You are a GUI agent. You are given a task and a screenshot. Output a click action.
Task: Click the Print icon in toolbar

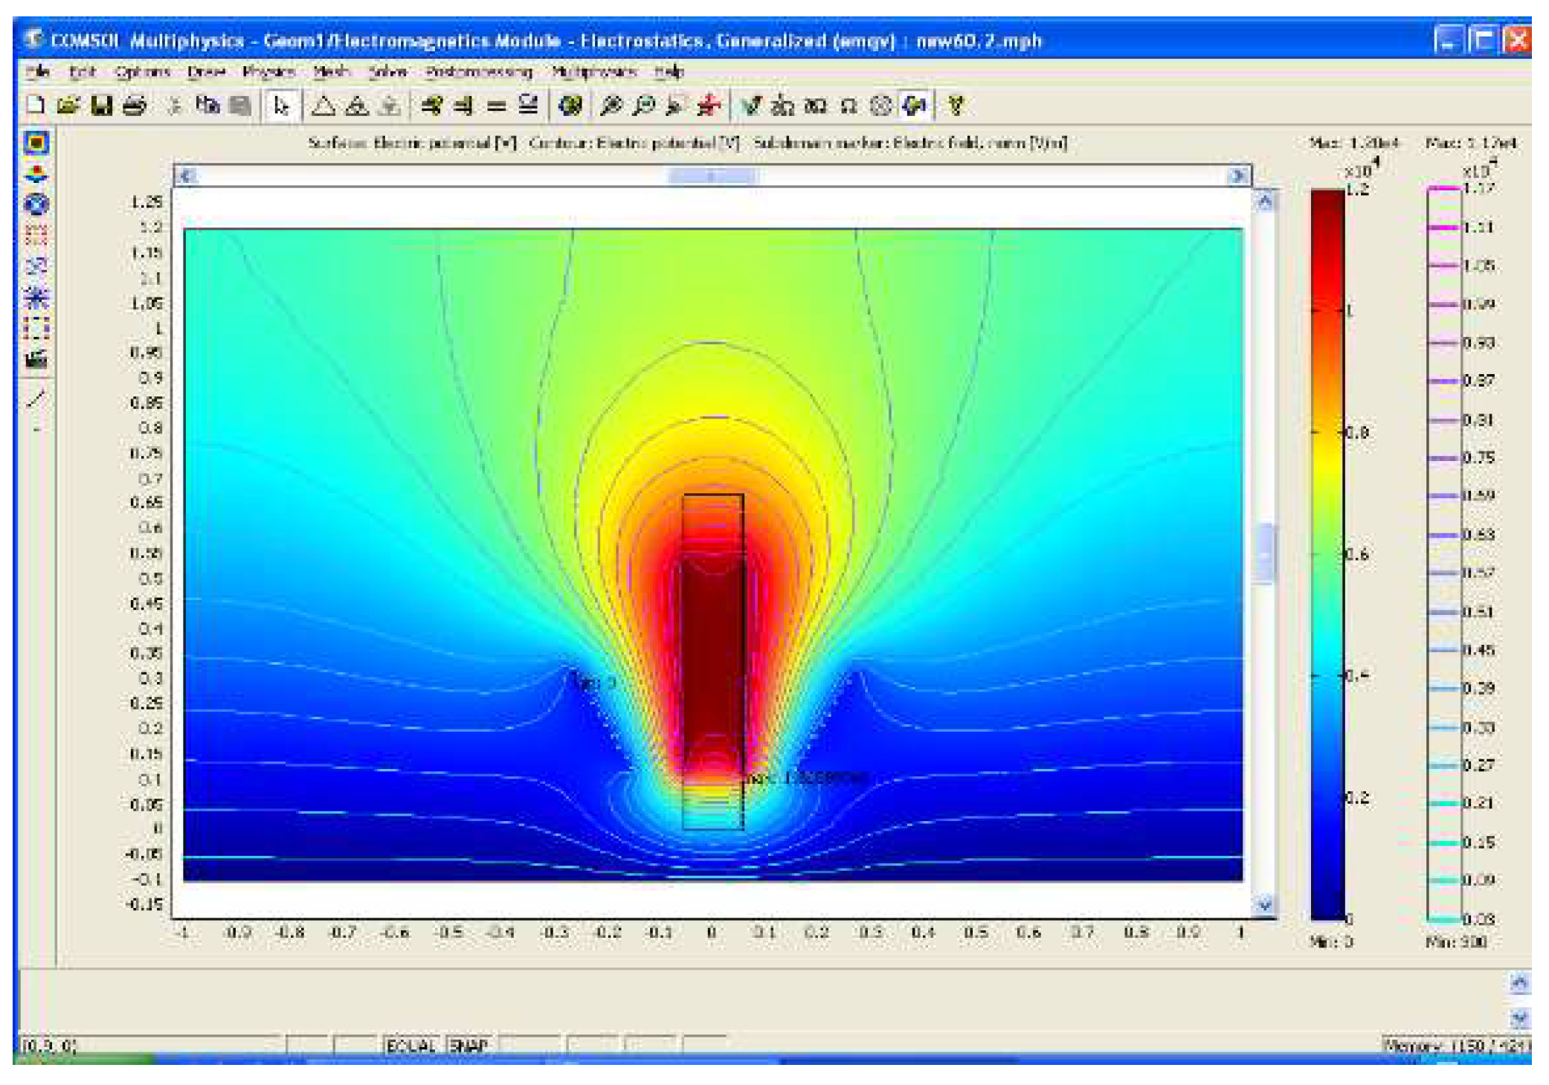coord(135,106)
